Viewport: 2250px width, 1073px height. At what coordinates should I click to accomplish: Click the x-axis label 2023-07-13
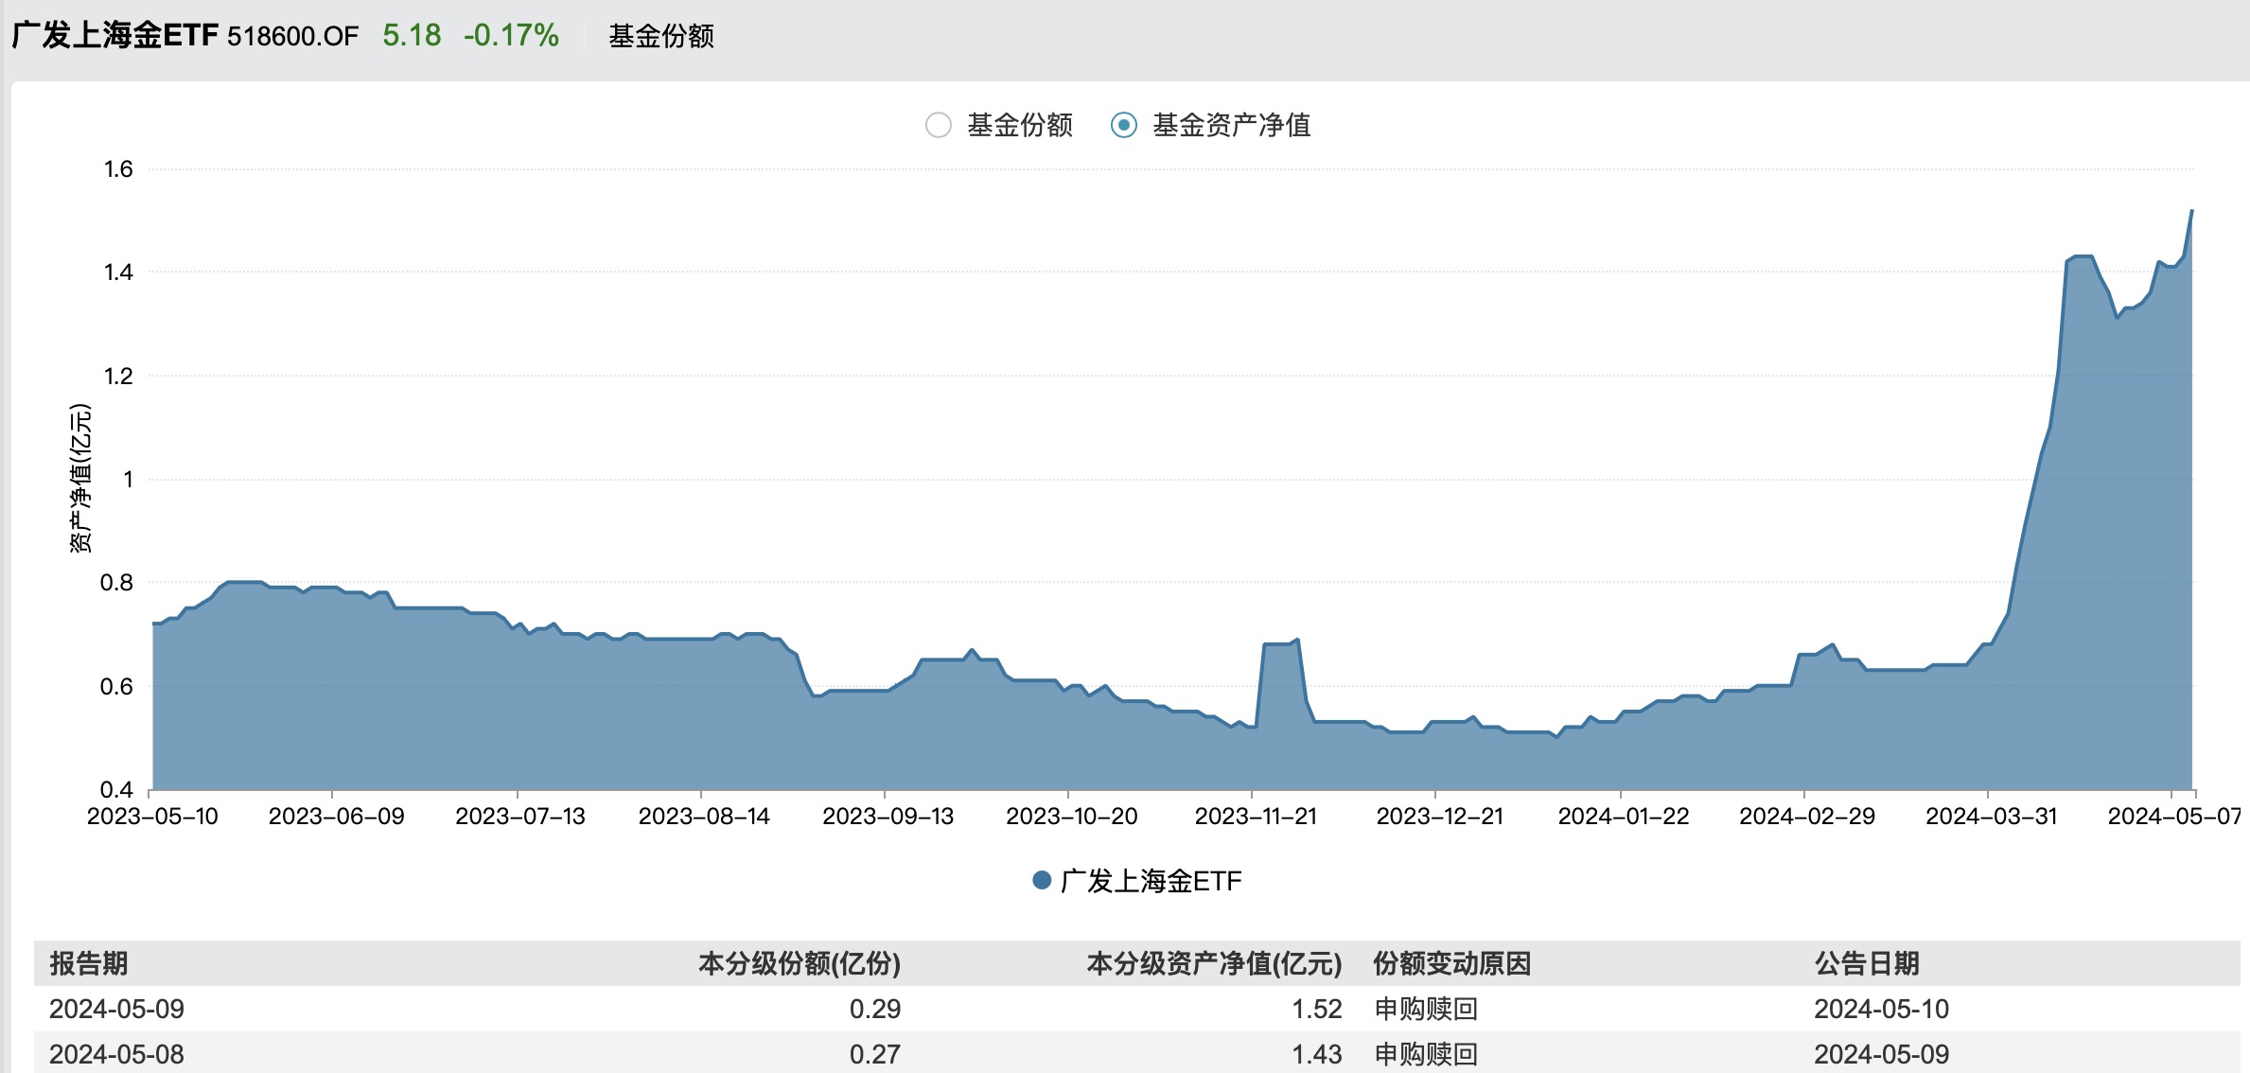tap(520, 817)
